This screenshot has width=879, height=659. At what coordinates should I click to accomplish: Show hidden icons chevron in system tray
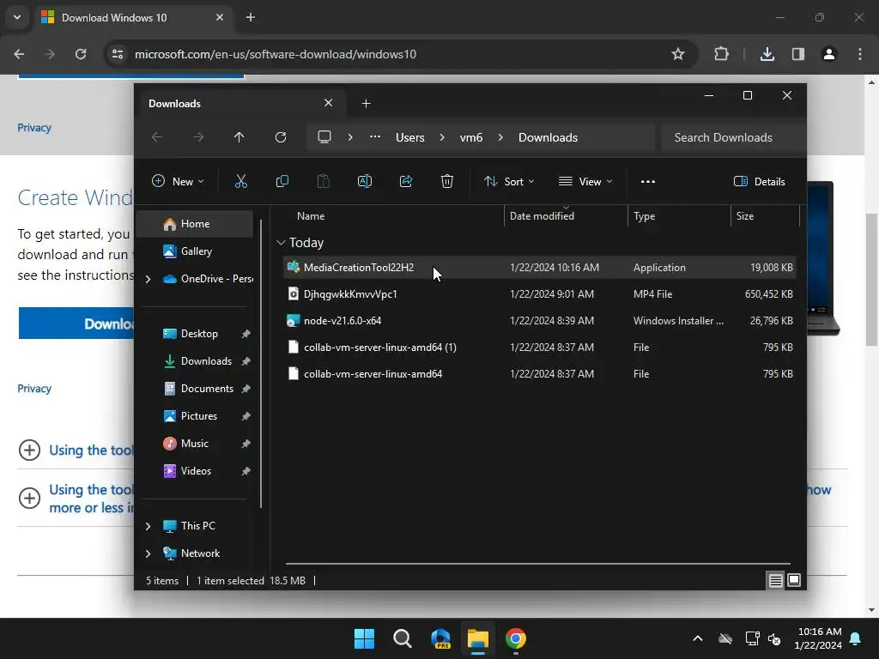(698, 638)
